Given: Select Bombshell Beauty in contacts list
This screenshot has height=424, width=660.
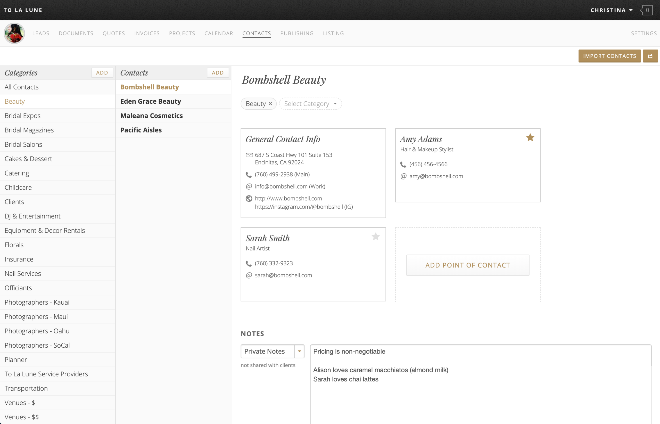Looking at the screenshot, I should (x=173, y=87).
